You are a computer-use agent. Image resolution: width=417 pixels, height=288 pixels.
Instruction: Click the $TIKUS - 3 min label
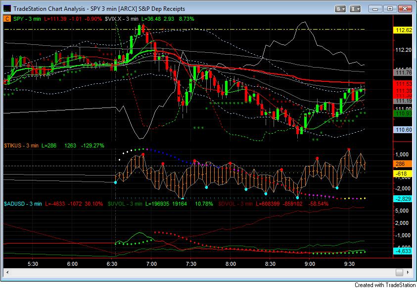tap(21, 145)
